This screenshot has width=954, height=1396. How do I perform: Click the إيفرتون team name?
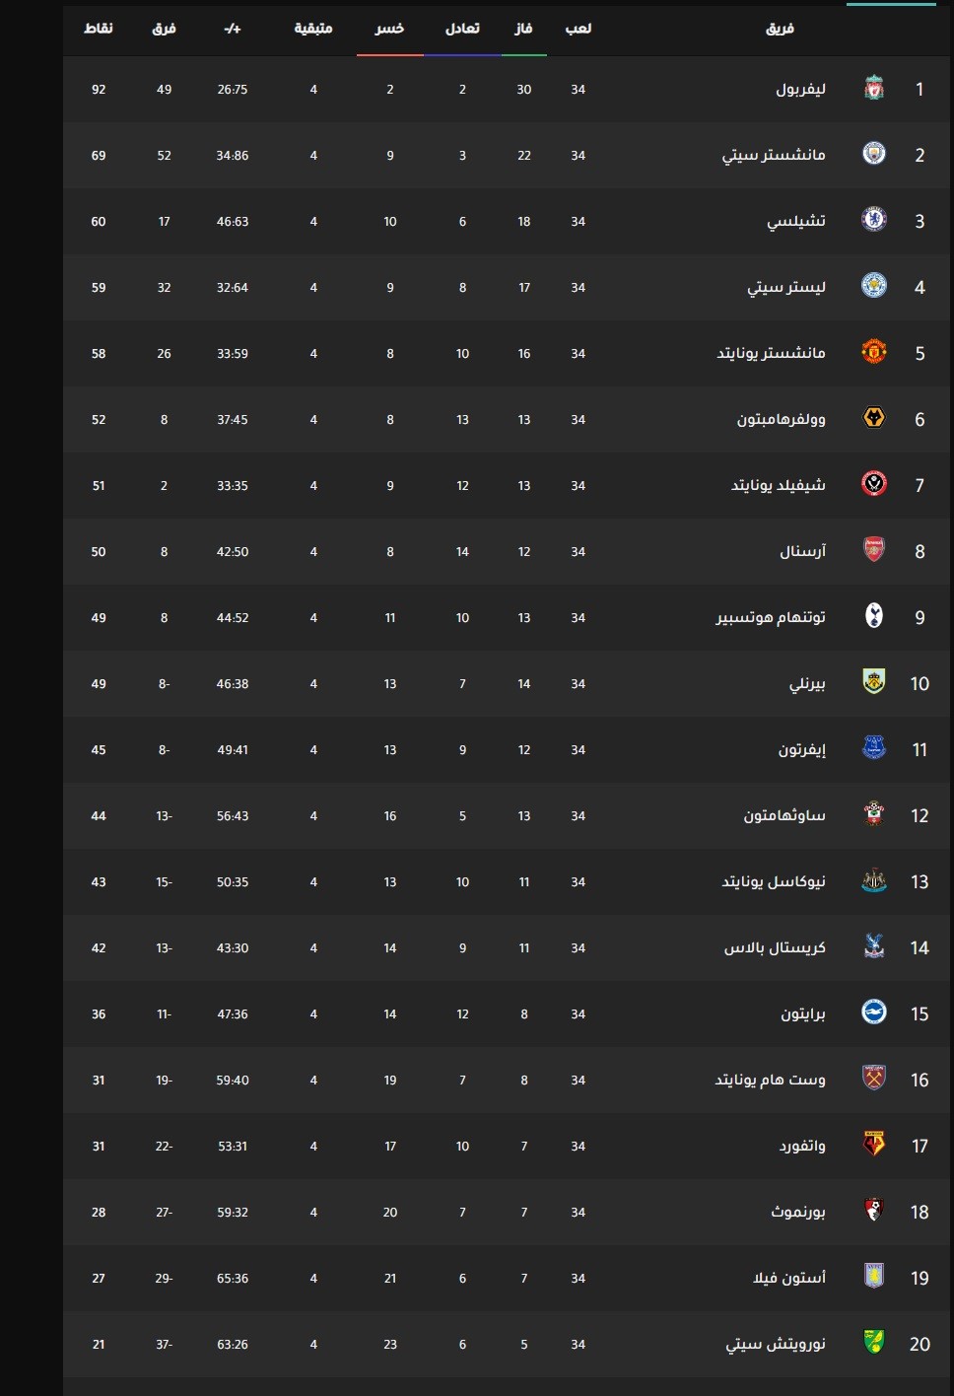point(802,749)
